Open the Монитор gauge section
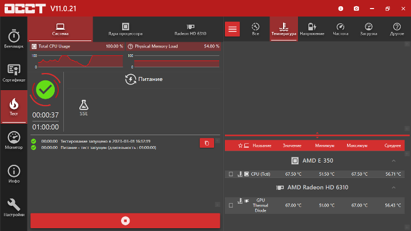The image size is (411, 231). (14, 140)
